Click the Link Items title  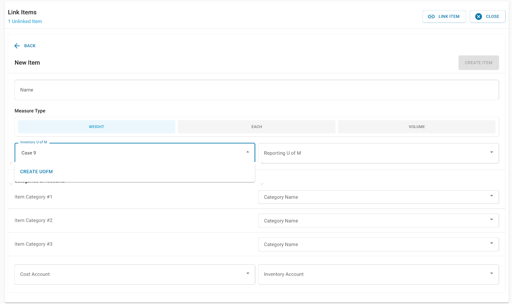pyautogui.click(x=22, y=12)
